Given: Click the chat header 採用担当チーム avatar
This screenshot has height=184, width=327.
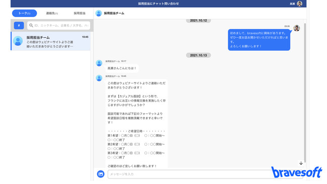Looking at the screenshot, I should [99, 13].
